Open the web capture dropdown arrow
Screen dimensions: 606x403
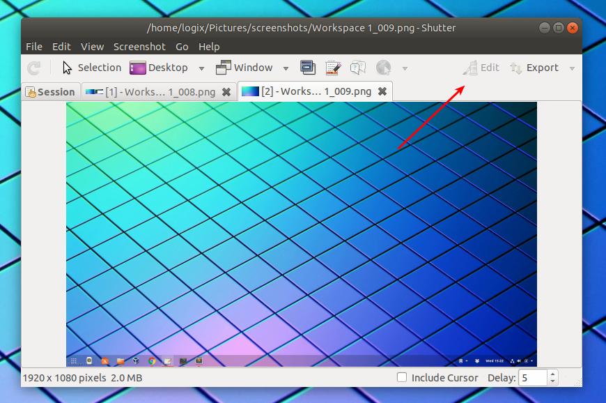point(404,68)
